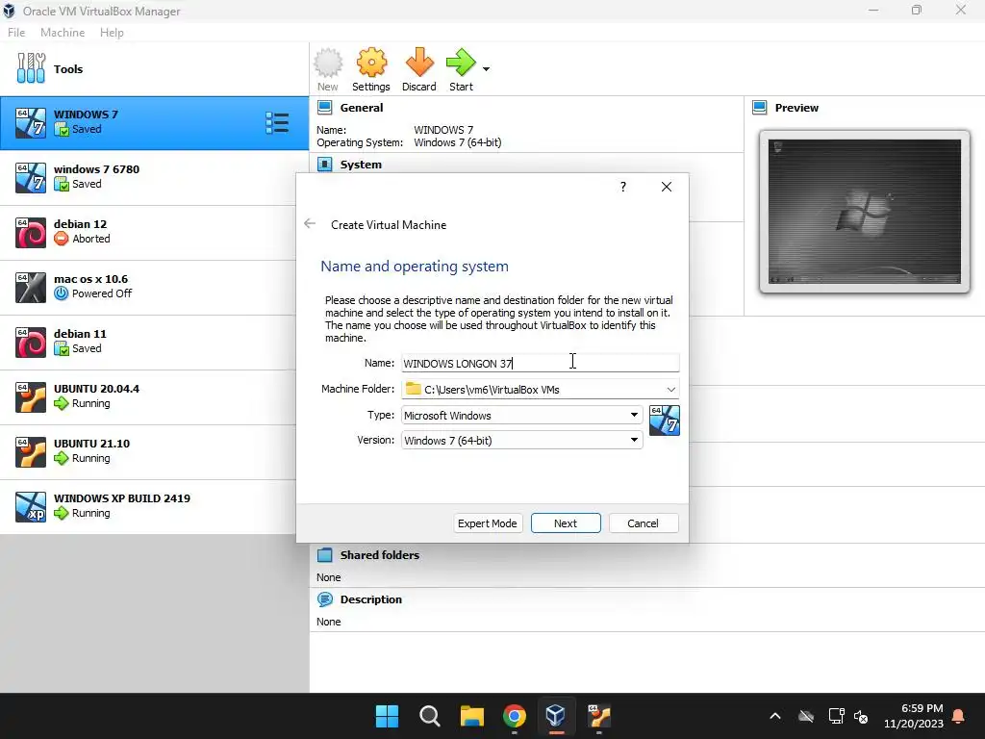
Task: Open taskbar Search
Action: click(x=430, y=716)
